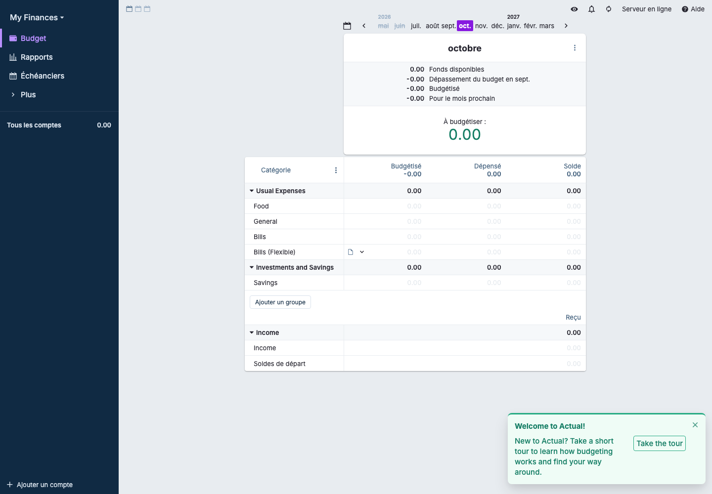Click the General category name
712x494 pixels.
coord(266,221)
